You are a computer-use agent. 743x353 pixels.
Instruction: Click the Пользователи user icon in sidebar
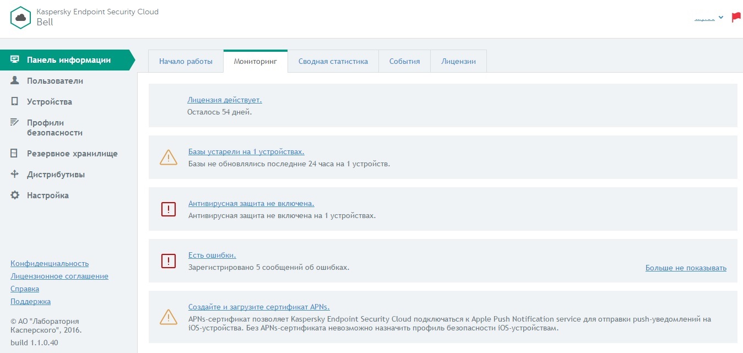click(x=15, y=80)
